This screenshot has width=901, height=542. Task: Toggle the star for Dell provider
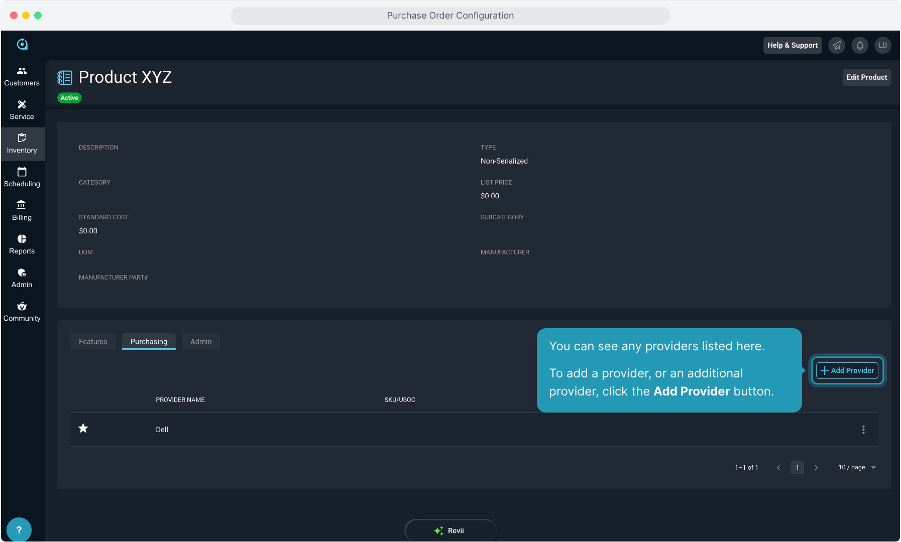pos(83,429)
